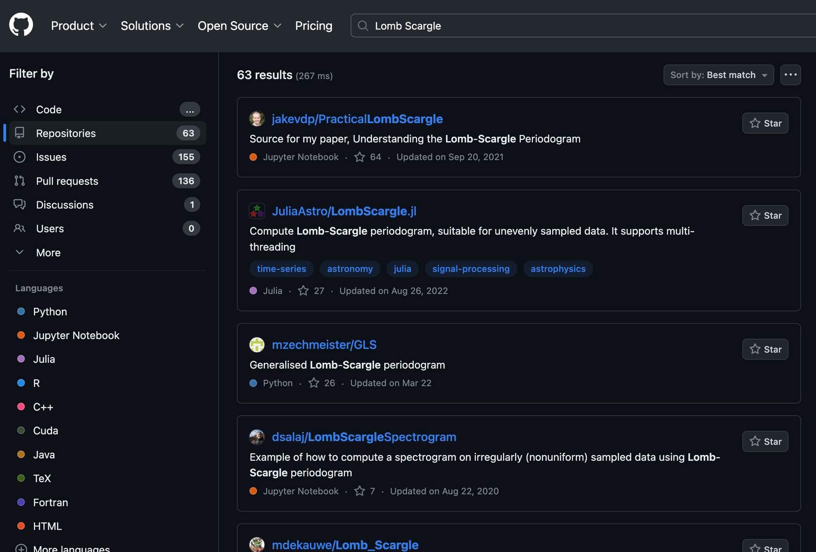
Task: Click 'Updated on Aug 22, 2020' text
Action: pyautogui.click(x=444, y=491)
